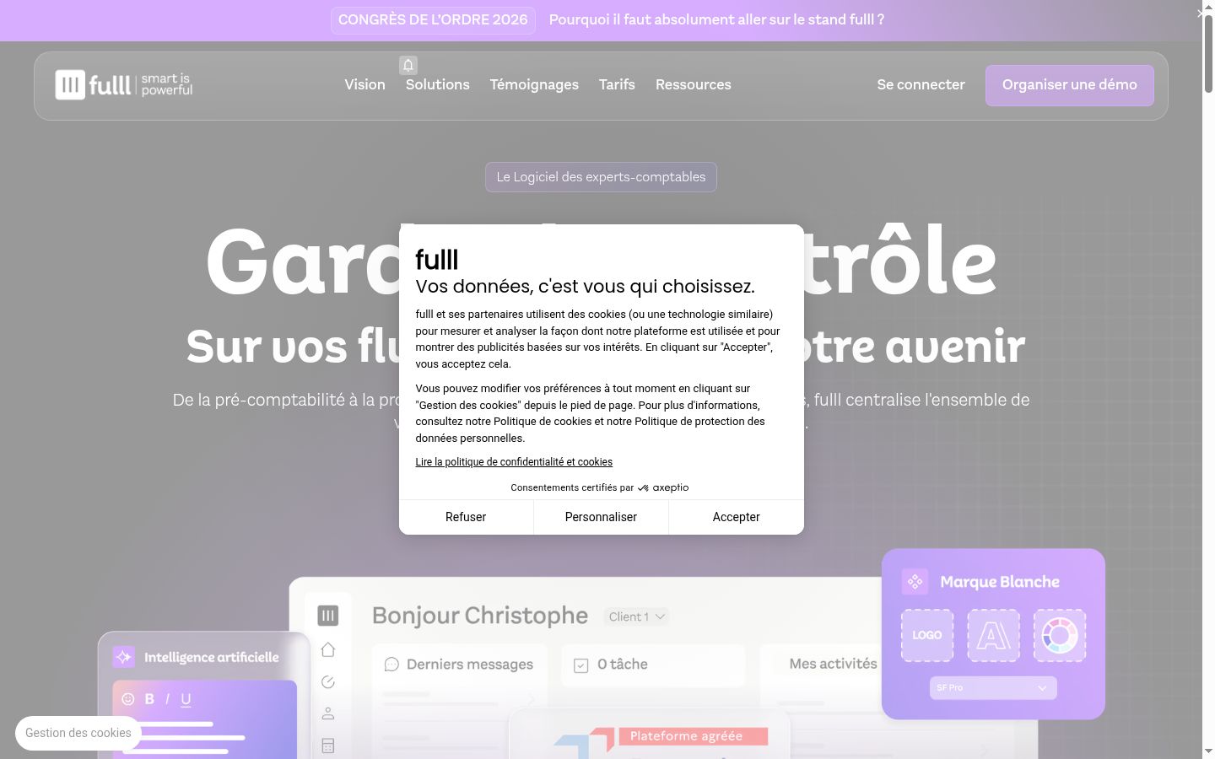Viewport: 1215px width, 759px height.
Task: Click the calculator icon in the dashboard sidebar
Action: pos(328,746)
